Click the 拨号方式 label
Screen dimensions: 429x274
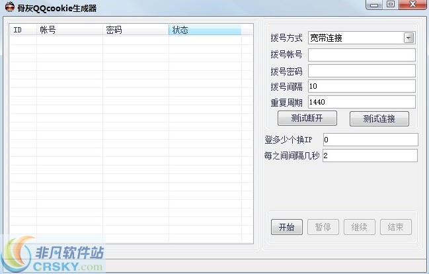pos(286,38)
